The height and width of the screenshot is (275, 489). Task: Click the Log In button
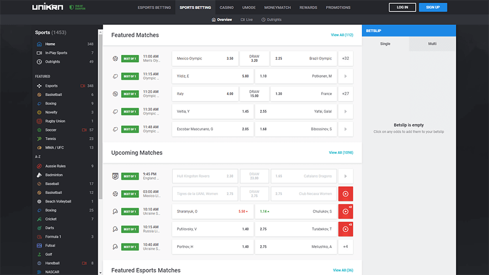[402, 8]
